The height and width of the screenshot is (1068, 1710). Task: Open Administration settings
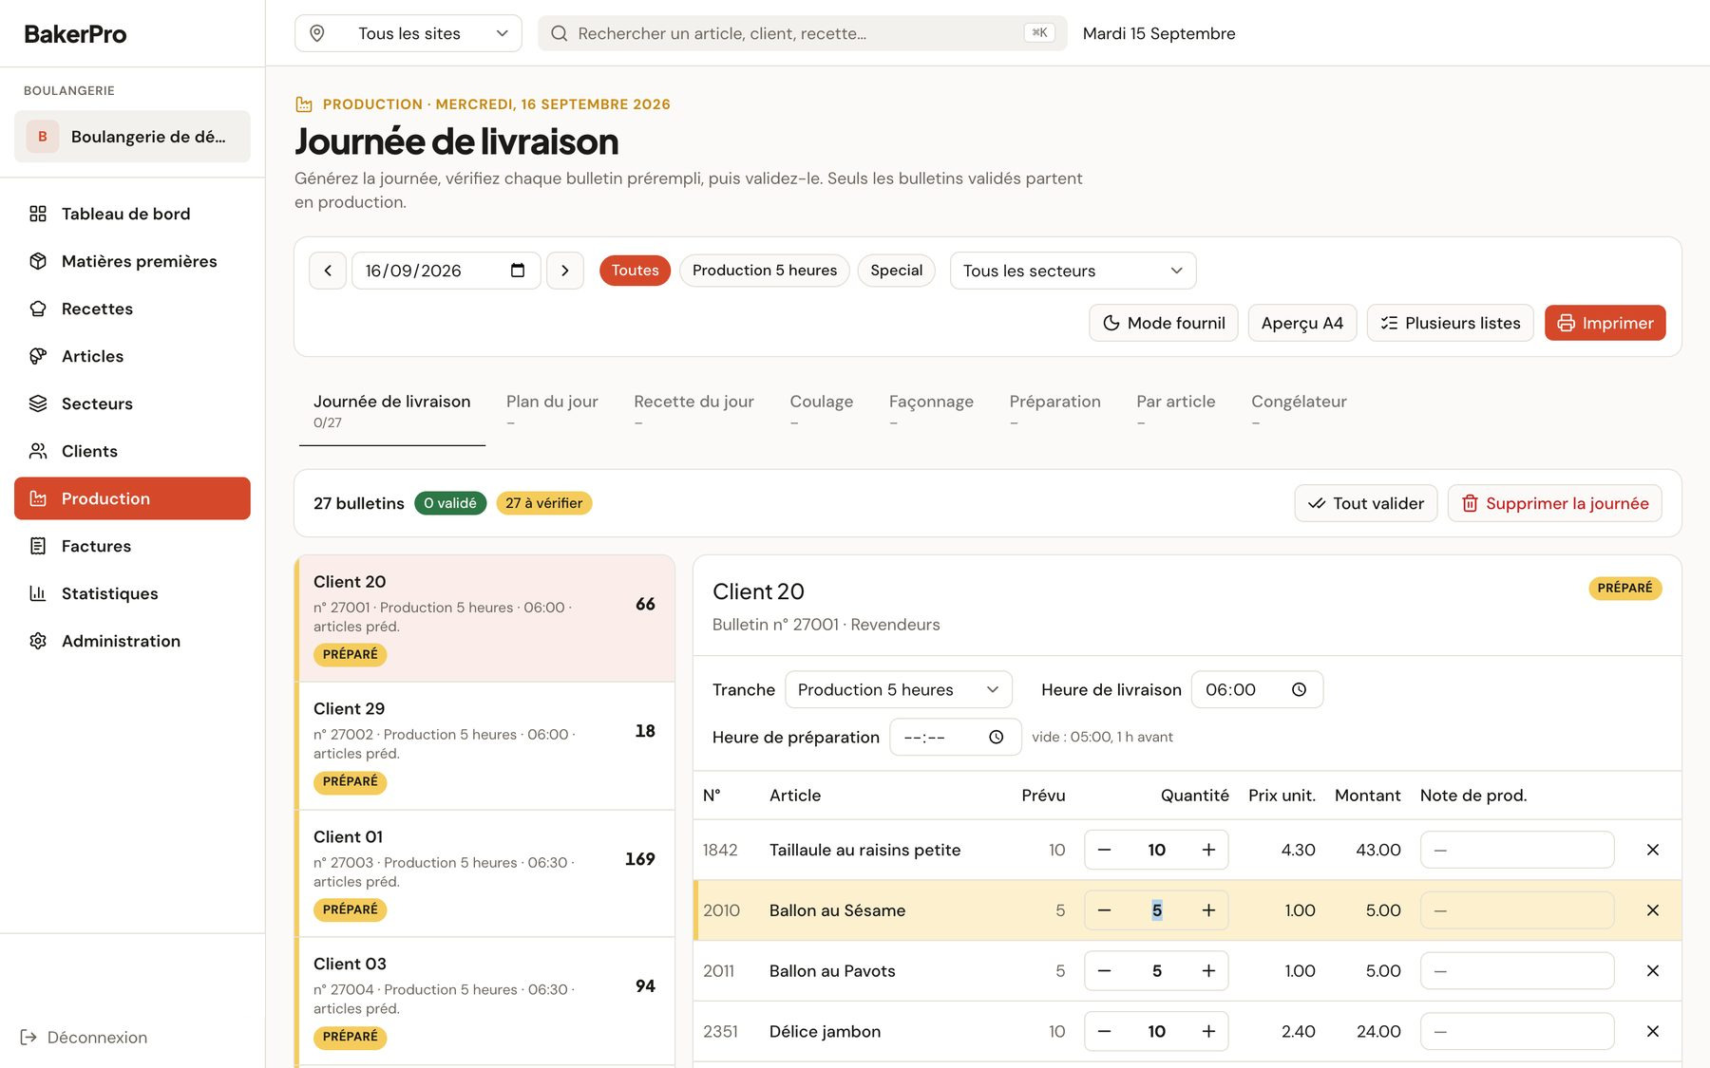click(x=132, y=641)
